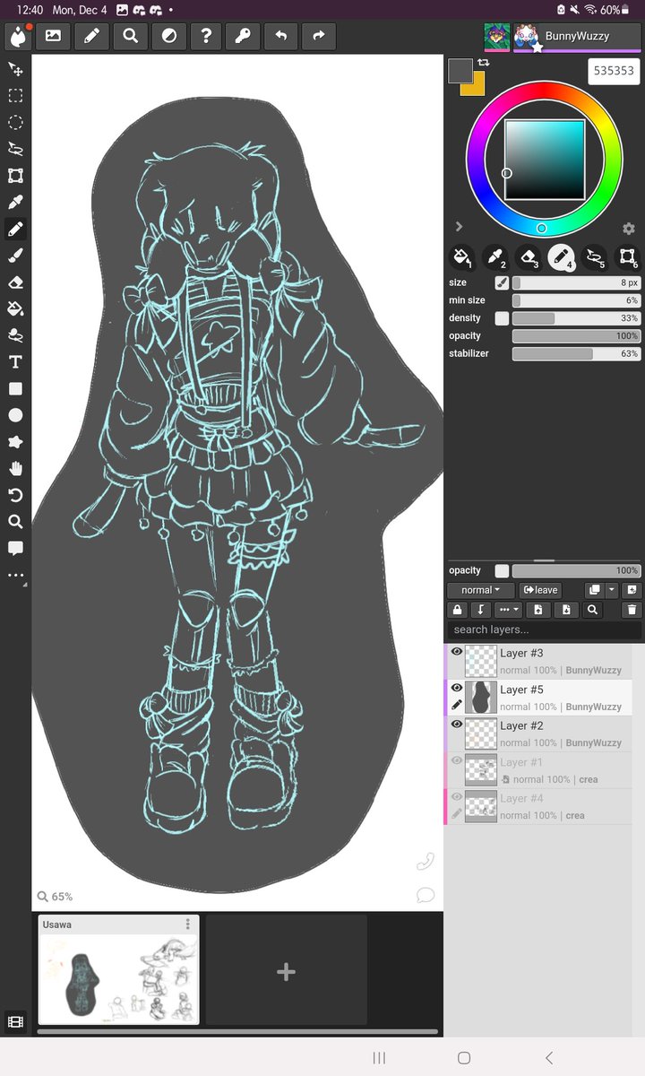Expand the color panel chevron

tap(459, 227)
